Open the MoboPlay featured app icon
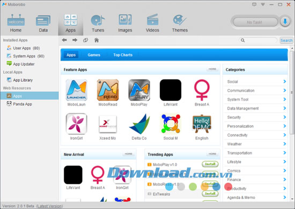 coord(139,90)
